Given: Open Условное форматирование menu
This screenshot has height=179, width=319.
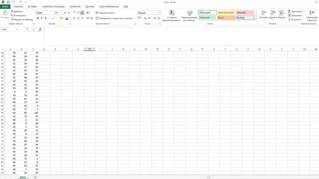Looking at the screenshot, I should point(171,15).
